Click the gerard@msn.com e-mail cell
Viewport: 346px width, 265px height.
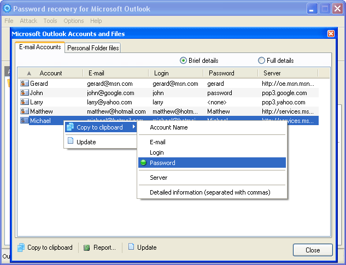(110, 84)
